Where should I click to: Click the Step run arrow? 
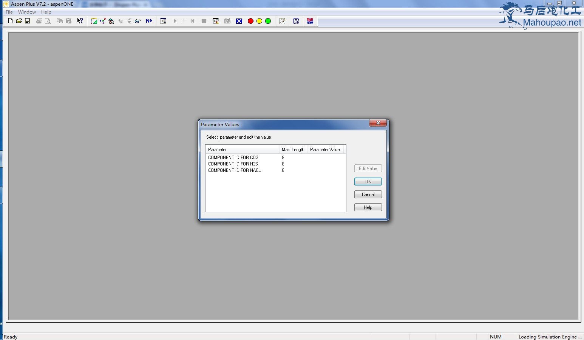(x=184, y=21)
